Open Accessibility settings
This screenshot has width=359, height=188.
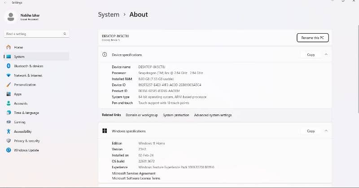coord(22,131)
